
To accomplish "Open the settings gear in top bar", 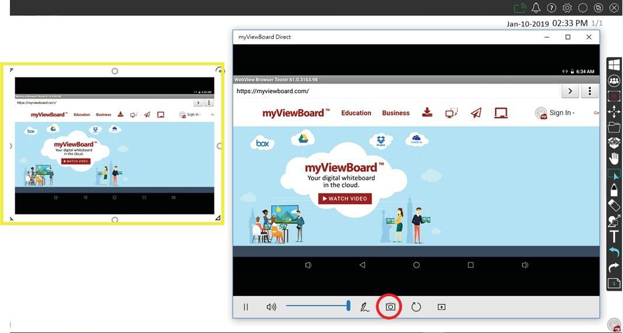I will 567,8.
